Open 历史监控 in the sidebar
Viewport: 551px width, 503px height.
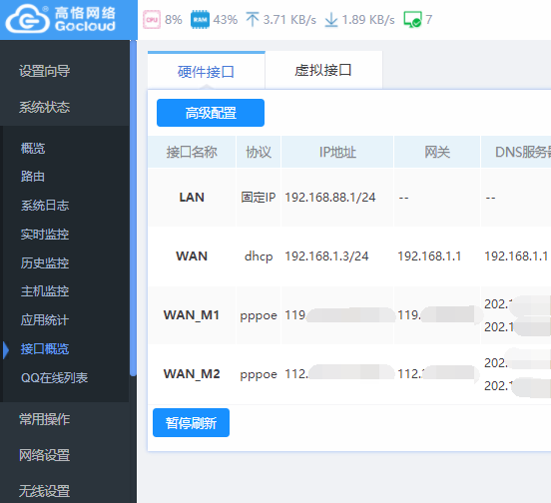tap(45, 262)
